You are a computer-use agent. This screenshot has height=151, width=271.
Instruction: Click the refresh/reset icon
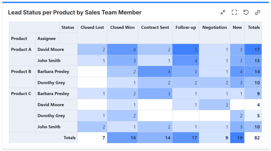tap(246, 12)
